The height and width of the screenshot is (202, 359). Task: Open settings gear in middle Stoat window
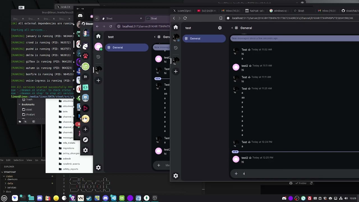tap(98, 167)
